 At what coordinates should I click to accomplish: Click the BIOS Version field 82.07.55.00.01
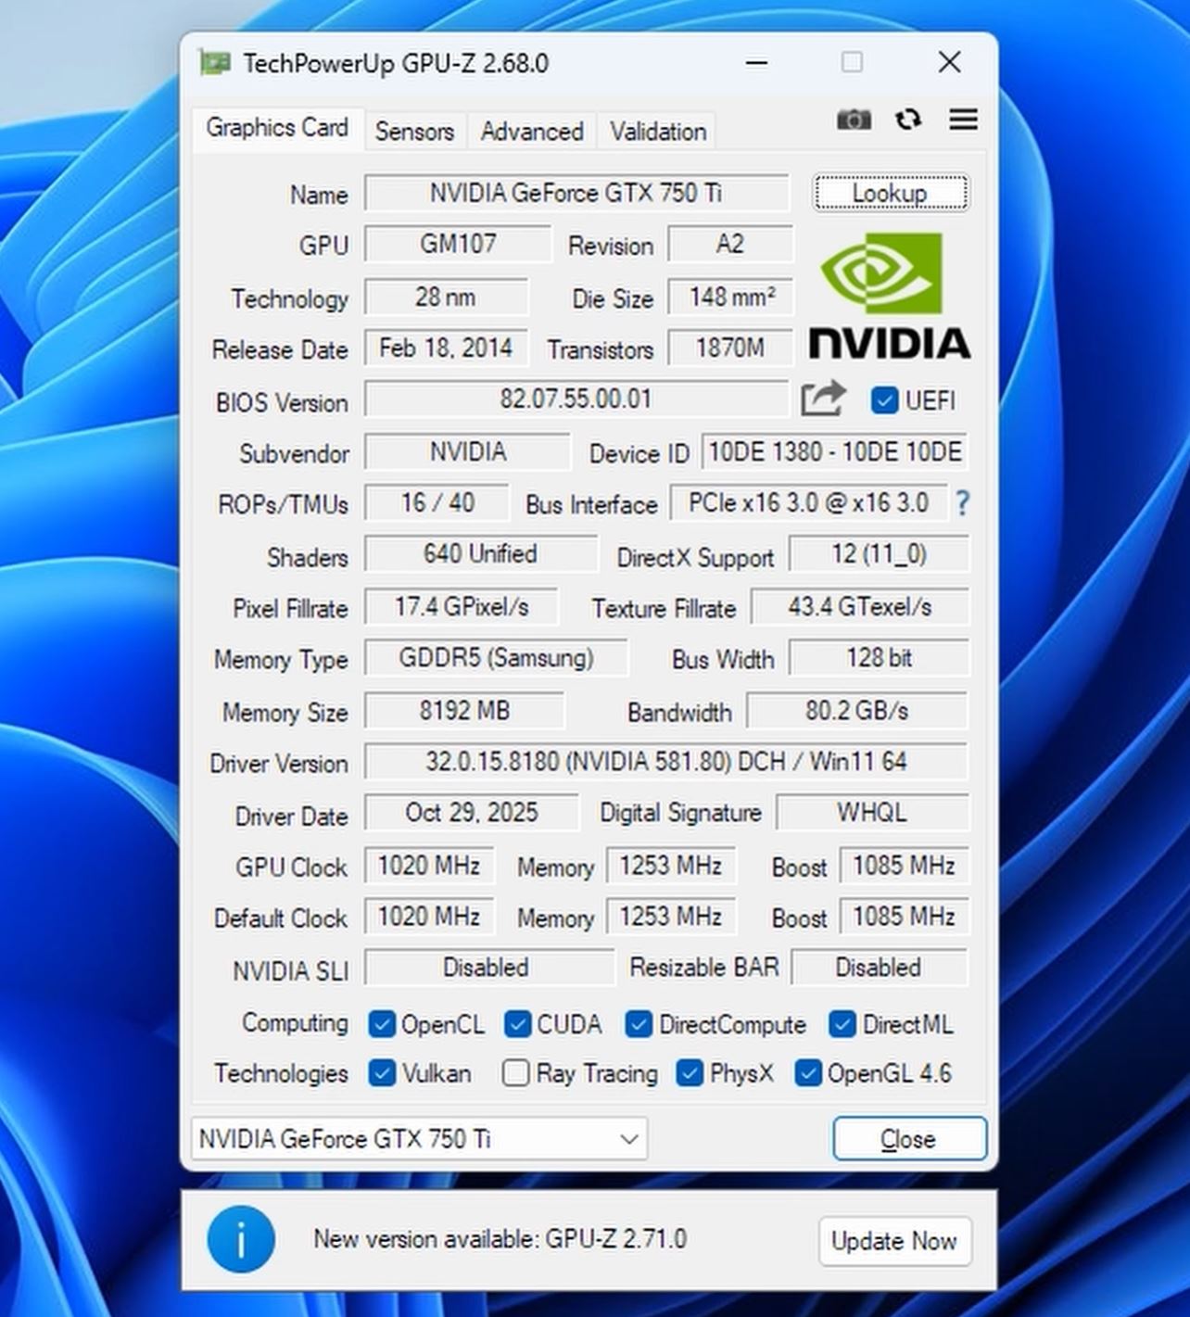click(576, 399)
